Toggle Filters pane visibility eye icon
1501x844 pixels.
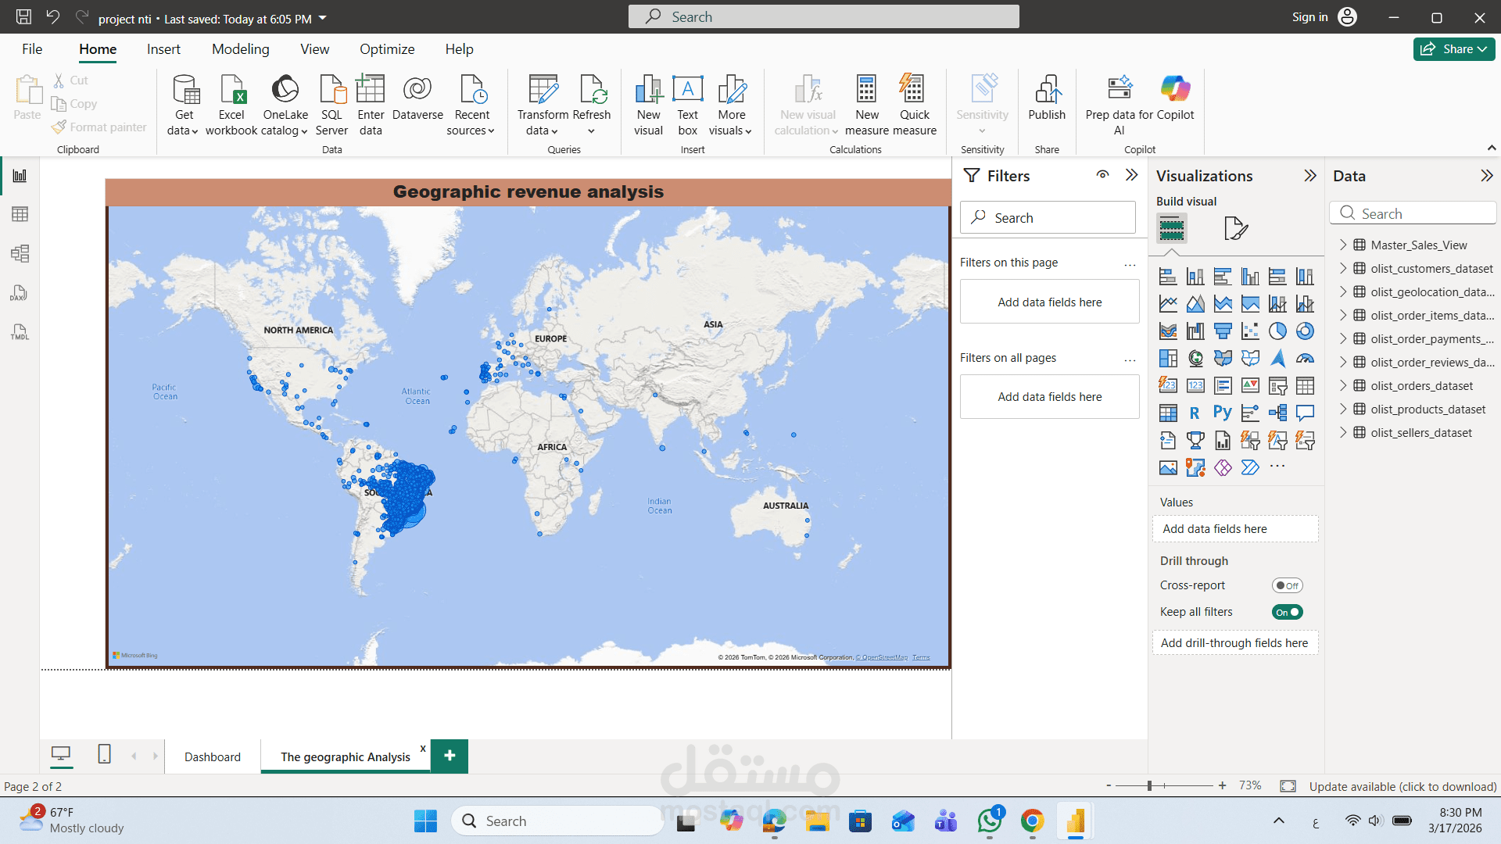pos(1102,175)
